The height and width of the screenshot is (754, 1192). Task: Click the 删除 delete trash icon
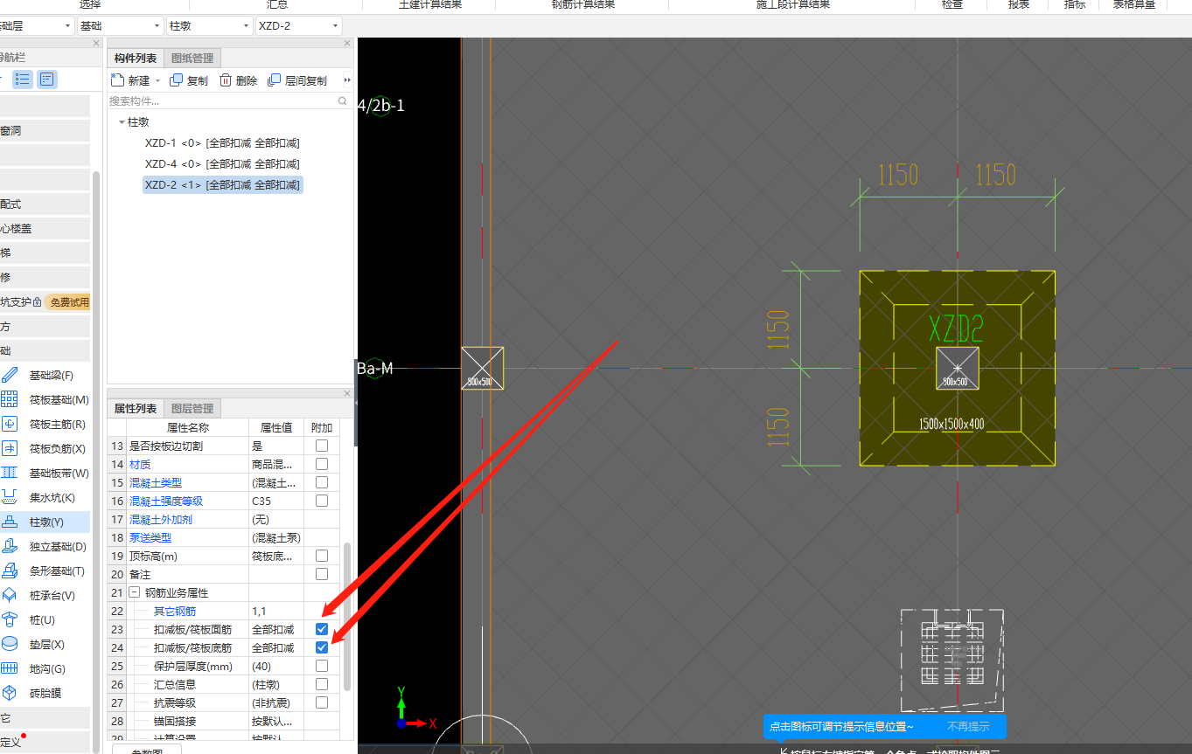(226, 80)
